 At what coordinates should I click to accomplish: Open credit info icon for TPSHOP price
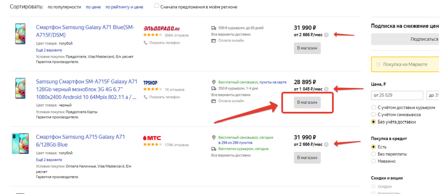(x=326, y=89)
